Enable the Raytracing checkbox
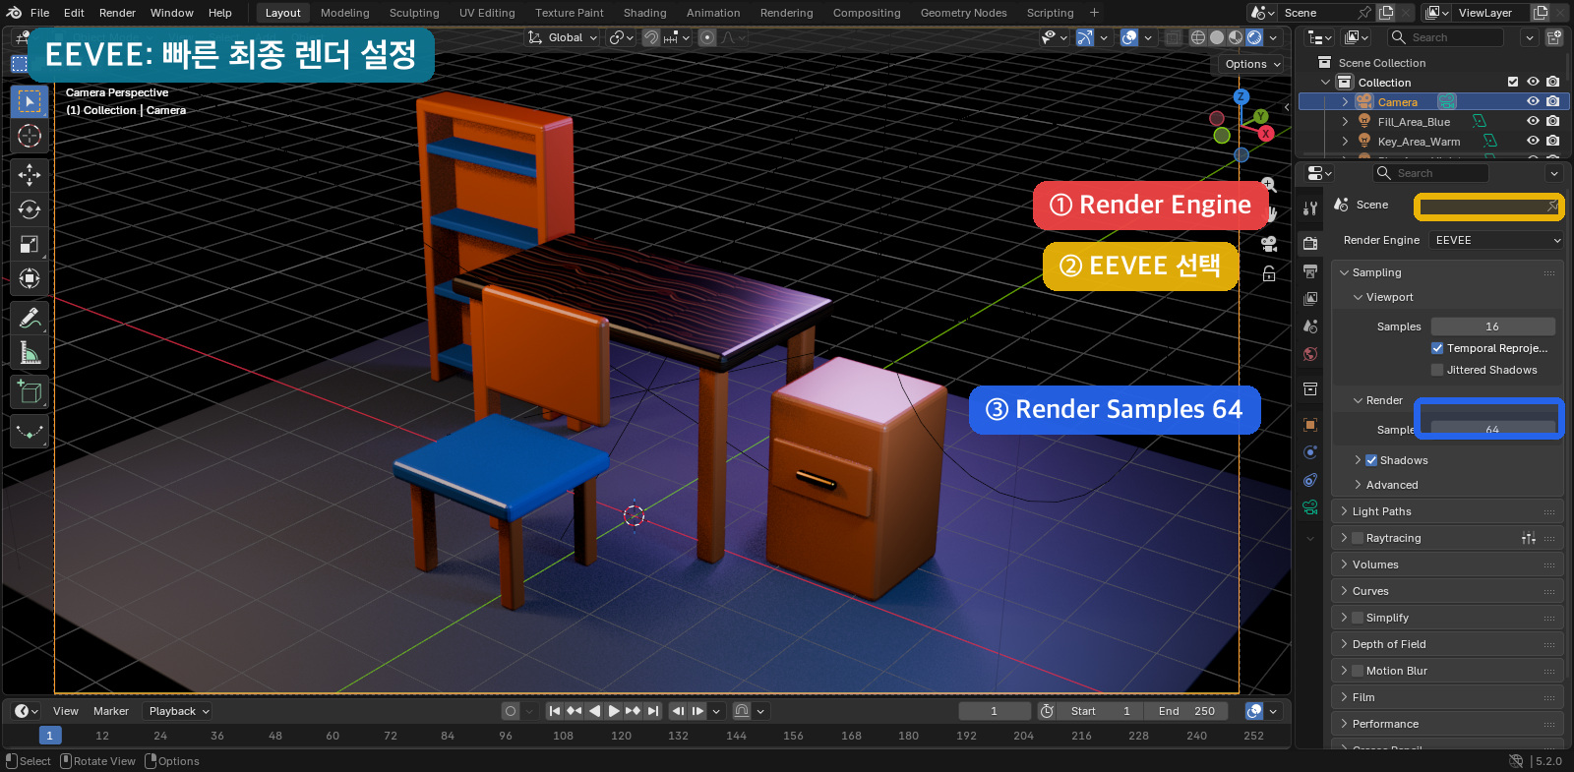 pyautogui.click(x=1358, y=538)
